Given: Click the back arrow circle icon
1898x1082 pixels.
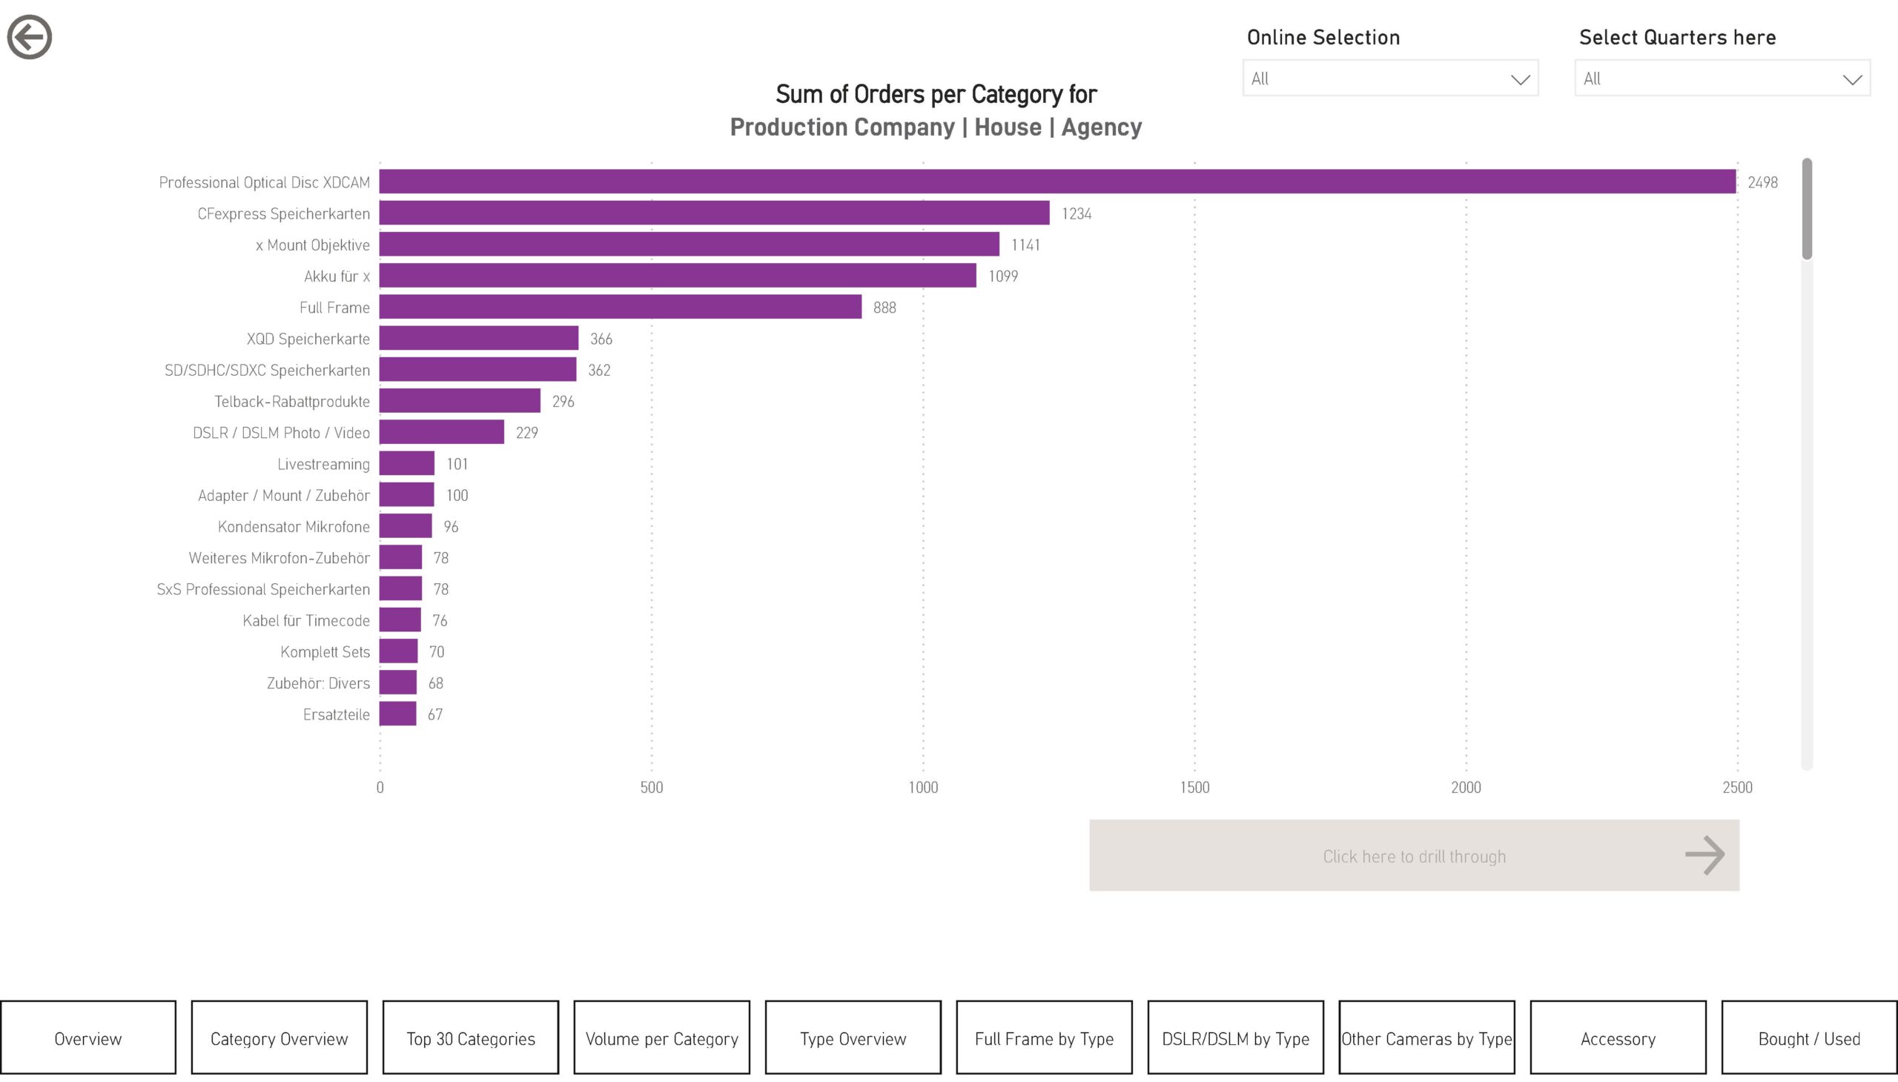Looking at the screenshot, I should pyautogui.click(x=30, y=36).
